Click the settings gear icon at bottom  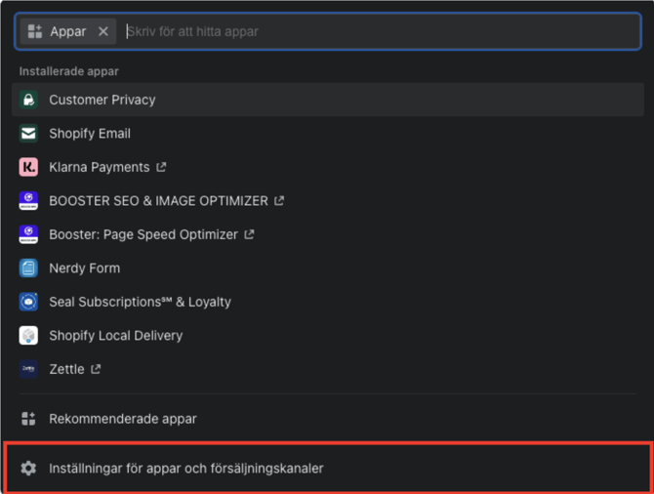(x=28, y=469)
